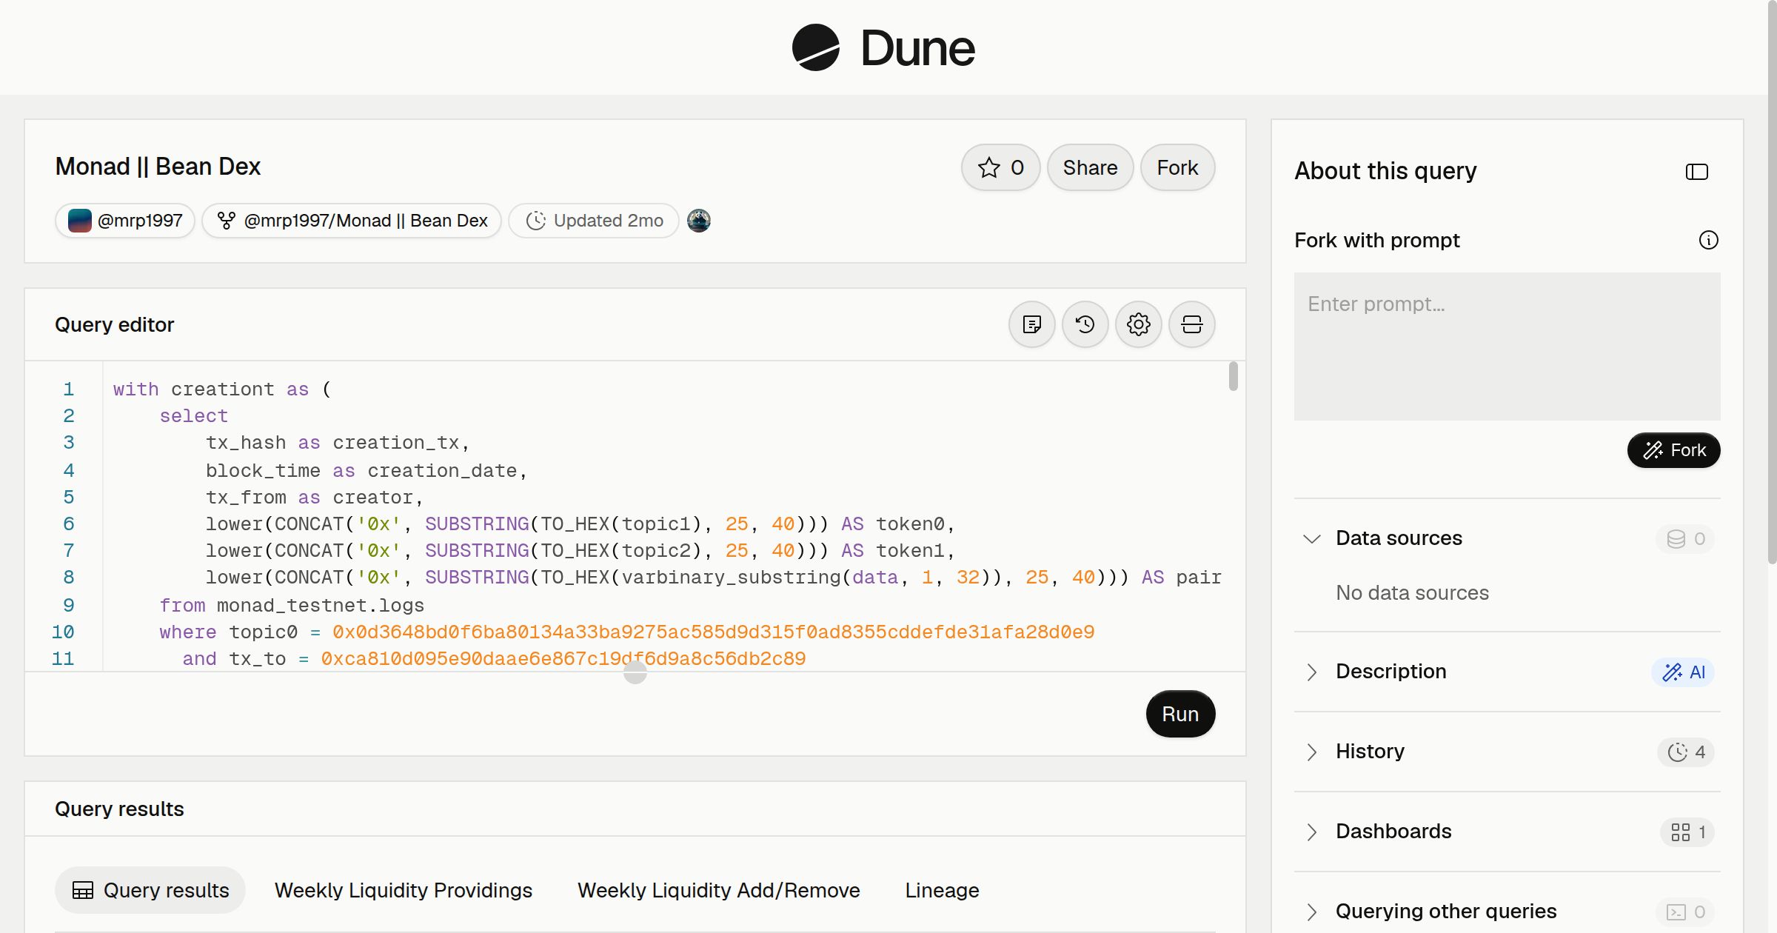Screen dimensions: 1777x933
Task: Click 'creation_tx' alias on line 3
Action: click(x=395, y=442)
